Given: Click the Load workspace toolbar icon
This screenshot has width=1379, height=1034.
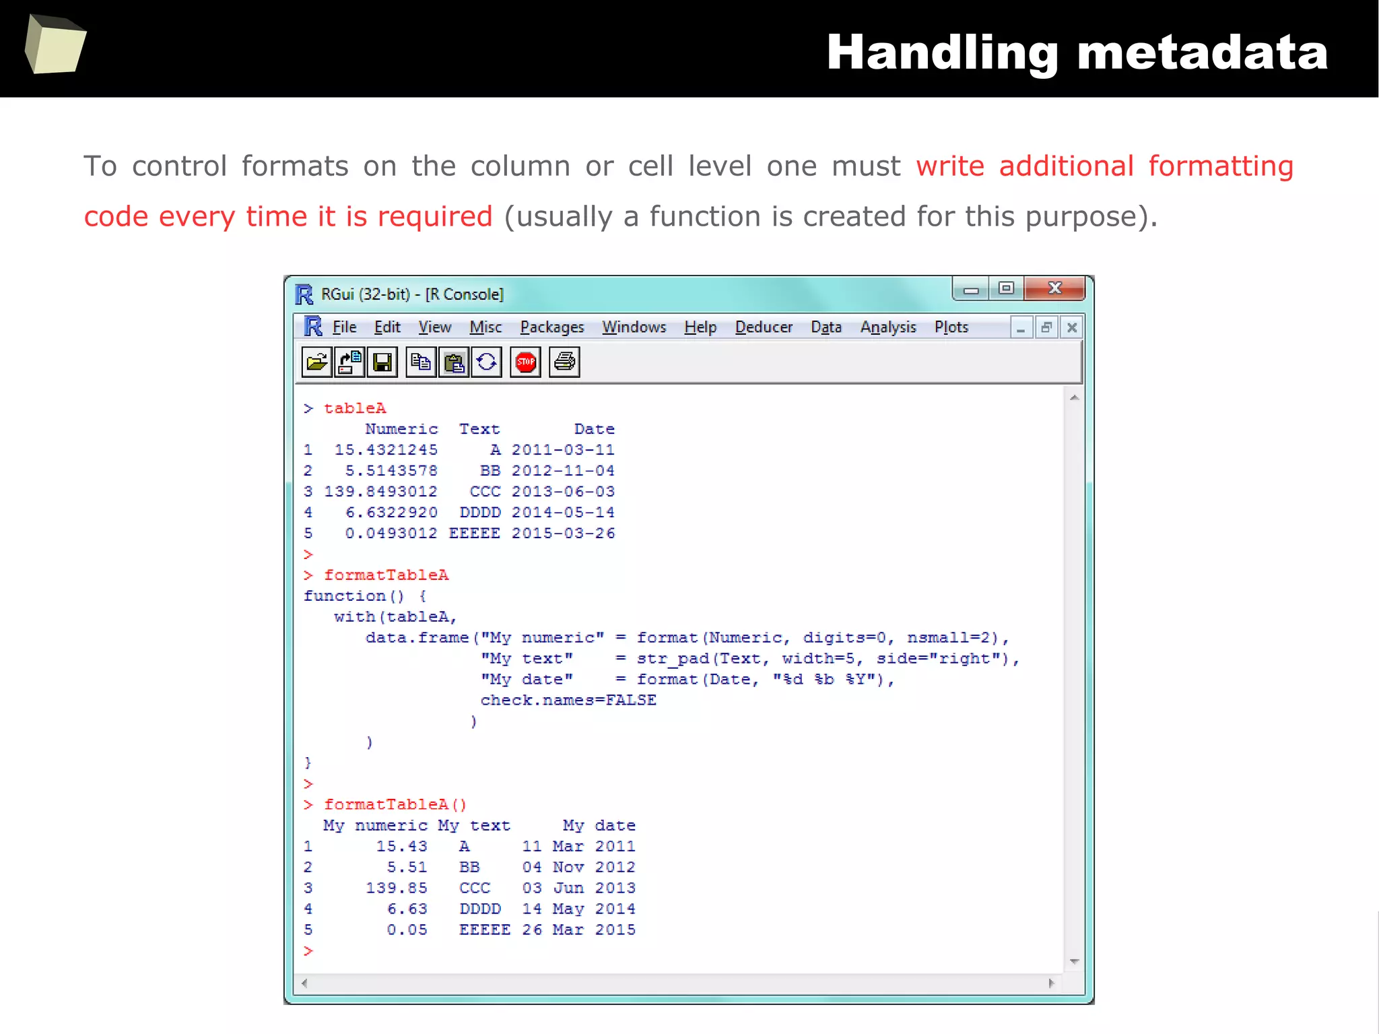Looking at the screenshot, I should coord(350,362).
